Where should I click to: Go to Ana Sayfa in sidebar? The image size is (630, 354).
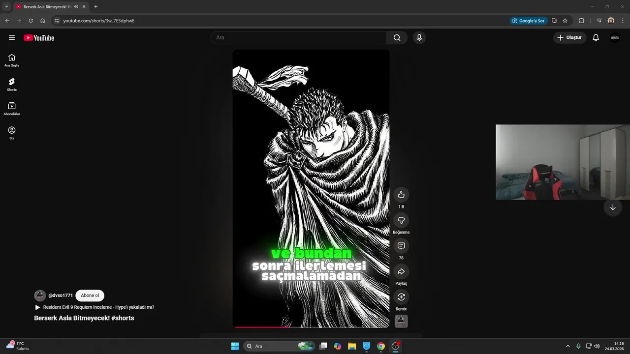coord(12,60)
